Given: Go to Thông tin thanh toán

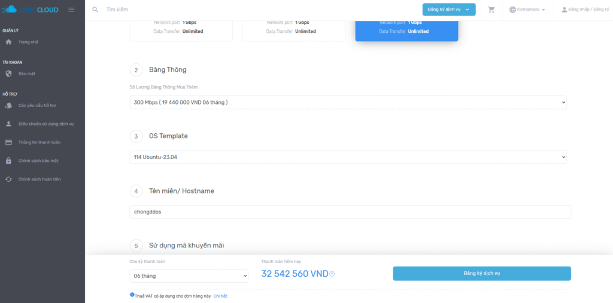Looking at the screenshot, I should pyautogui.click(x=39, y=142).
